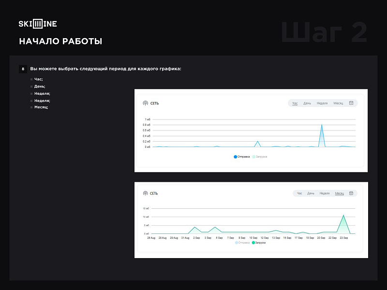
Task: Switch the upper chart to Месяц period
Action: click(338, 103)
